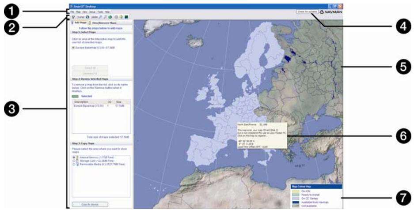Viewport: 414px width, 210px height.
Task: Click the Follow the steps below text
Action: (101, 28)
